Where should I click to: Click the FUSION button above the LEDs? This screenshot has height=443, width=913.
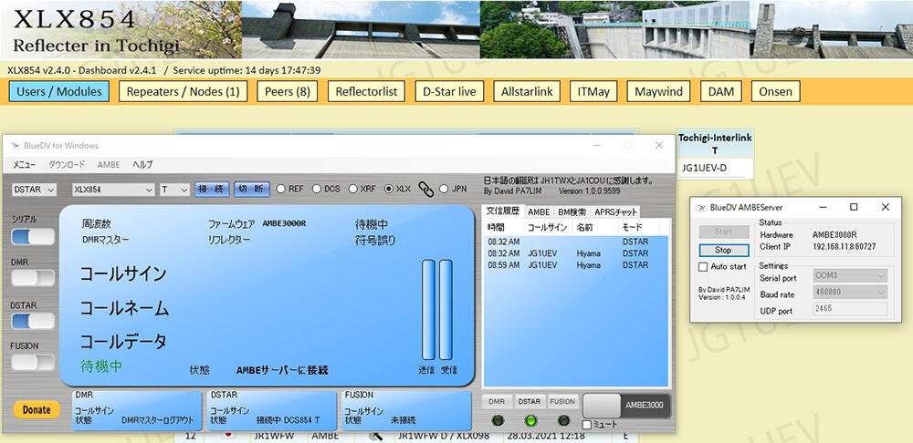(562, 401)
